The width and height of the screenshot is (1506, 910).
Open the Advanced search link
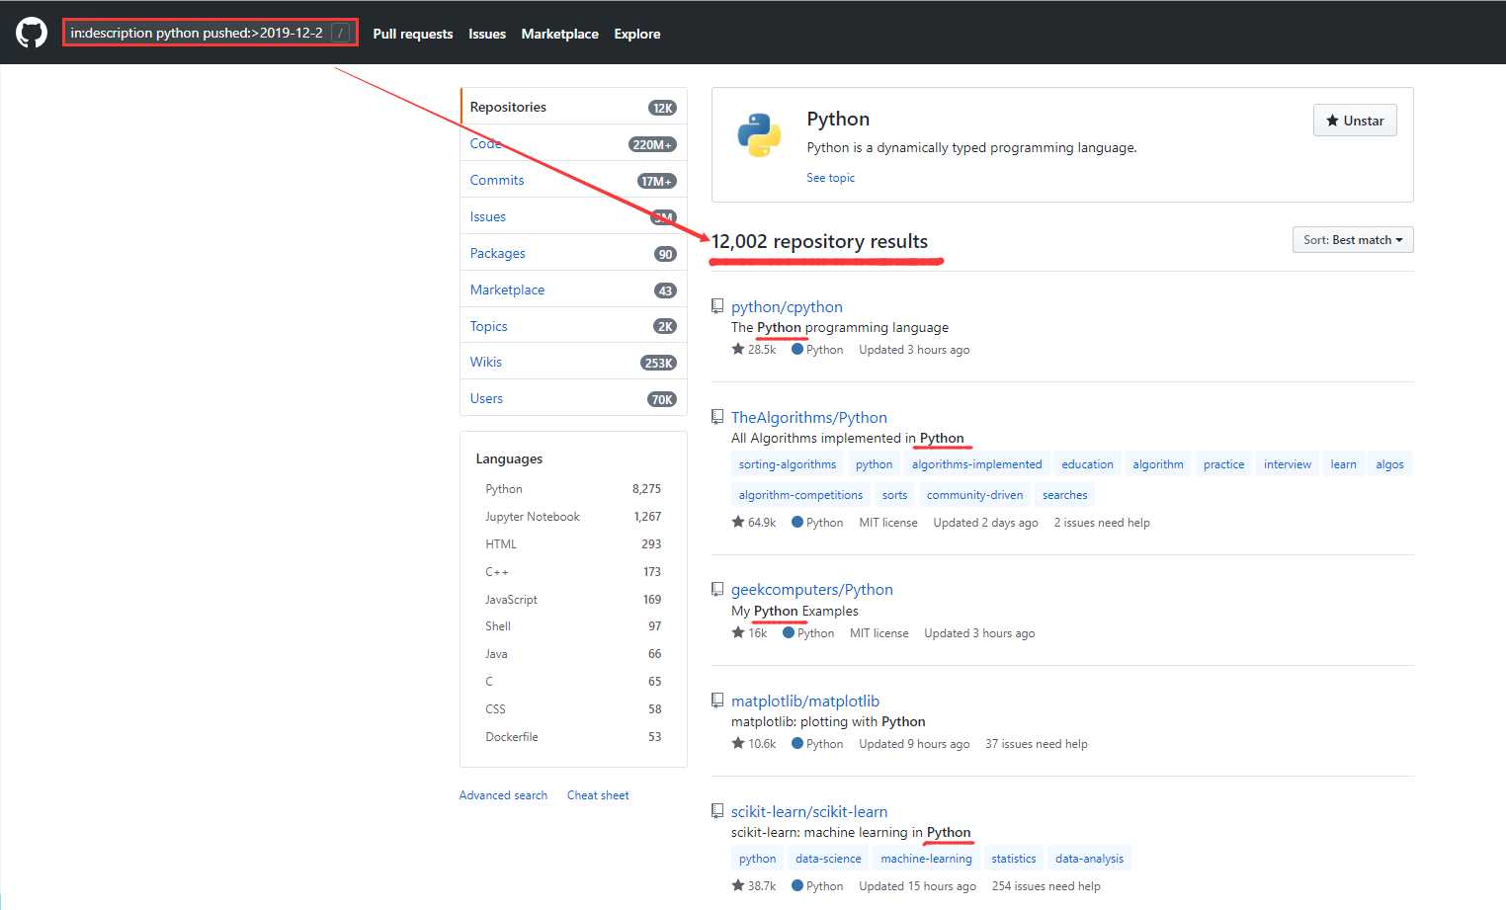click(503, 795)
